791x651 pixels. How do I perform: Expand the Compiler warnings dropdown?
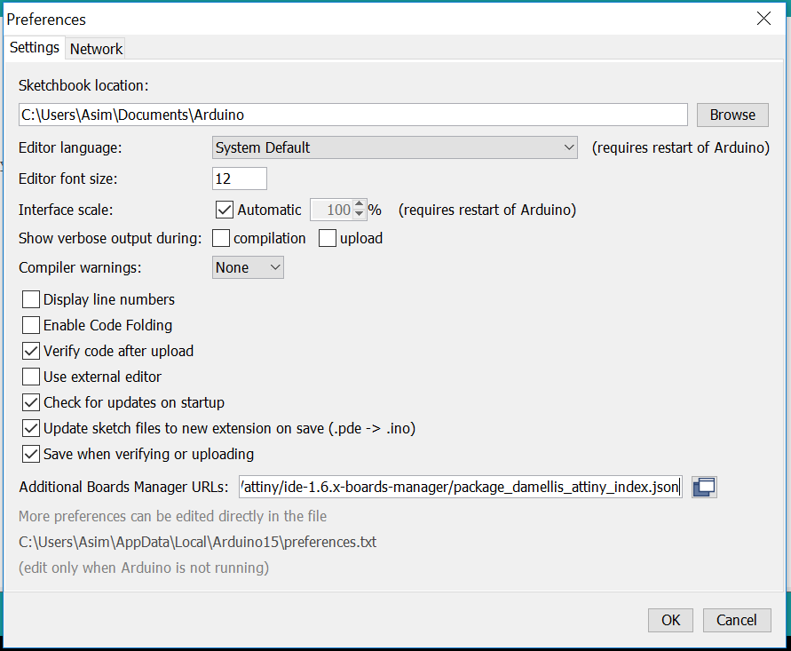(x=248, y=267)
